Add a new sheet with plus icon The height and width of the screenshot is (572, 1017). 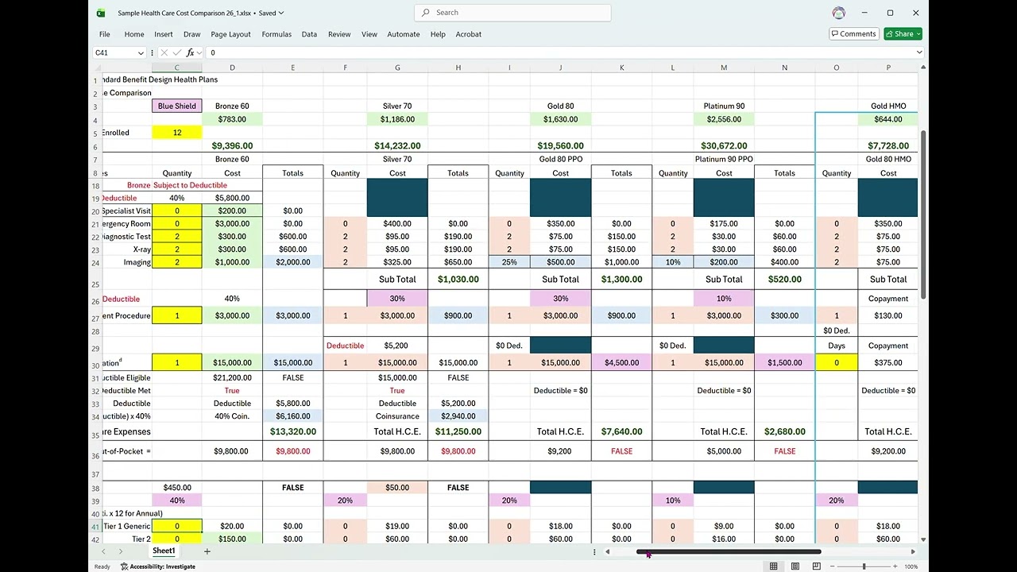click(x=207, y=551)
